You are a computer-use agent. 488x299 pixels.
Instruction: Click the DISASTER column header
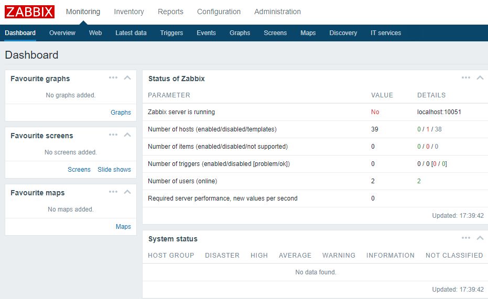coord(222,256)
